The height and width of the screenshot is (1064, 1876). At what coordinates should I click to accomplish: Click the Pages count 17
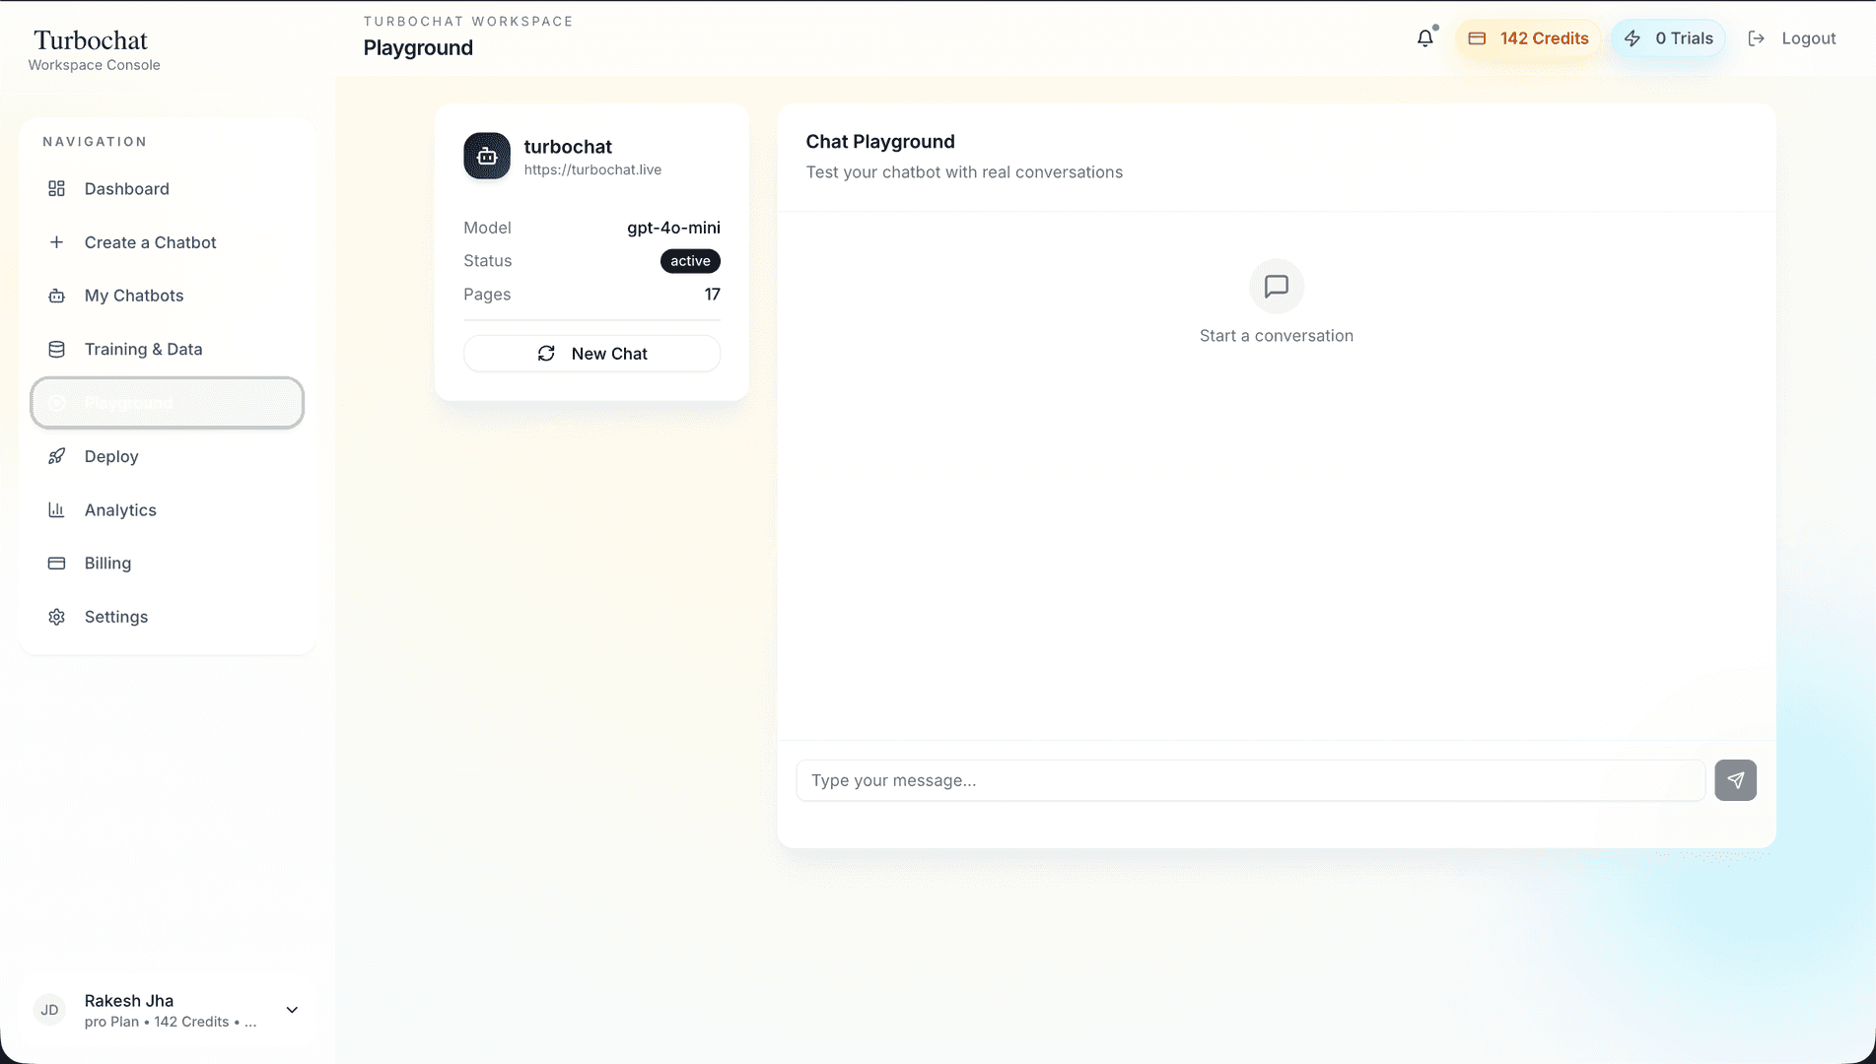click(x=712, y=295)
